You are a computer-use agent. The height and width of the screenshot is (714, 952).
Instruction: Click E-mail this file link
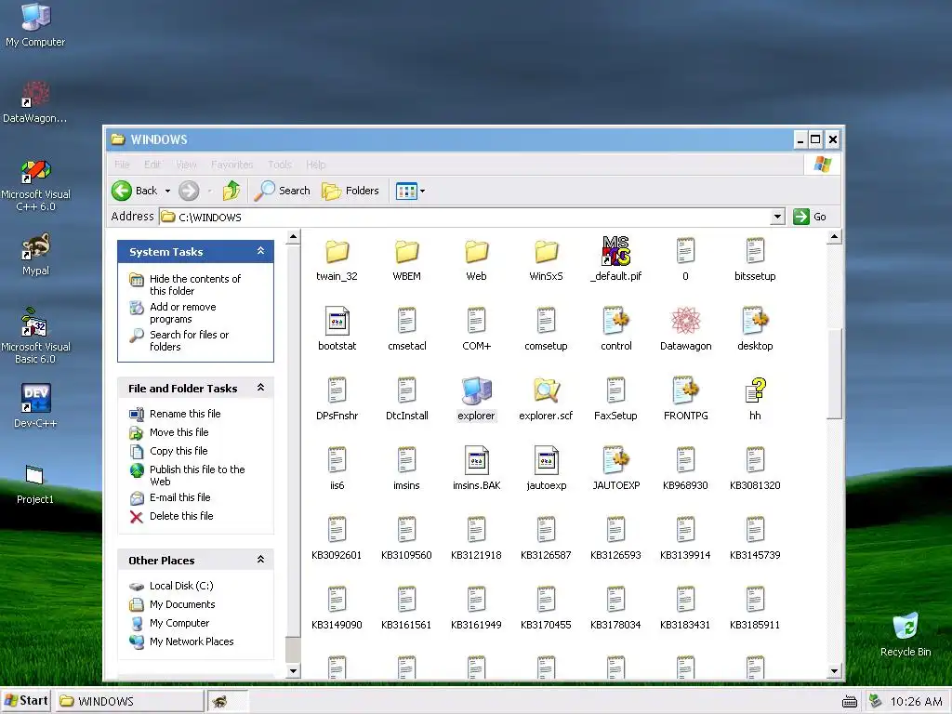[179, 497]
